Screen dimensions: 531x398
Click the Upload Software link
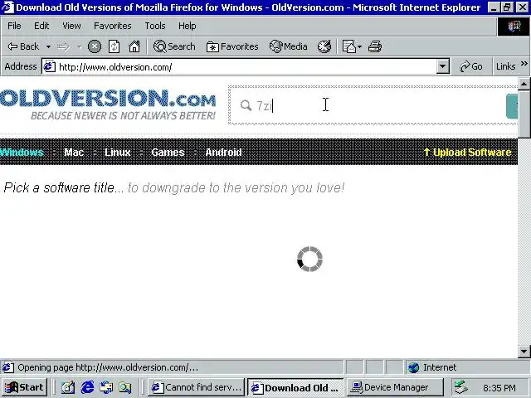(x=467, y=153)
